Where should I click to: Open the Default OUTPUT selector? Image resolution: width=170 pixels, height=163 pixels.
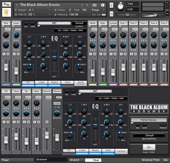click(79, 23)
